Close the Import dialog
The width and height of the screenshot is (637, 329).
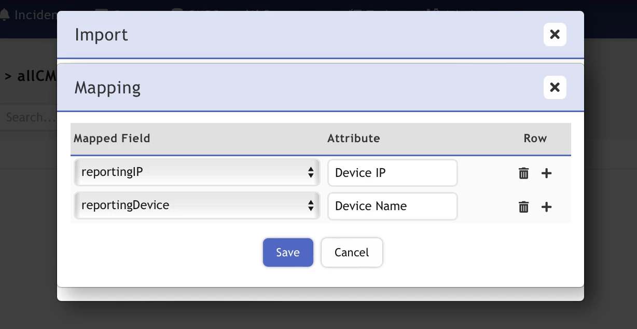pos(555,35)
